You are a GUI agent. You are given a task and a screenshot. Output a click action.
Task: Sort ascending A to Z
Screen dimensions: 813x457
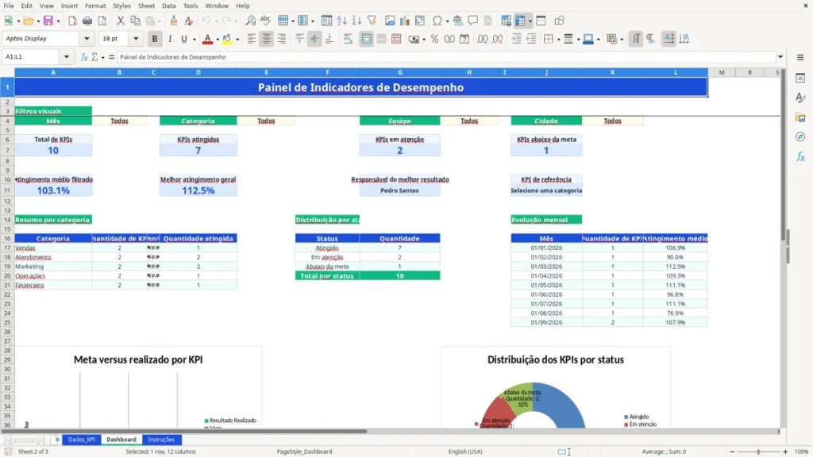click(341, 21)
